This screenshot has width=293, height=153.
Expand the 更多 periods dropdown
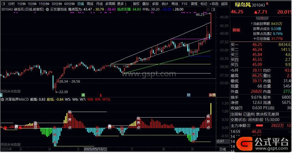pyautogui.click(x=122, y=4)
